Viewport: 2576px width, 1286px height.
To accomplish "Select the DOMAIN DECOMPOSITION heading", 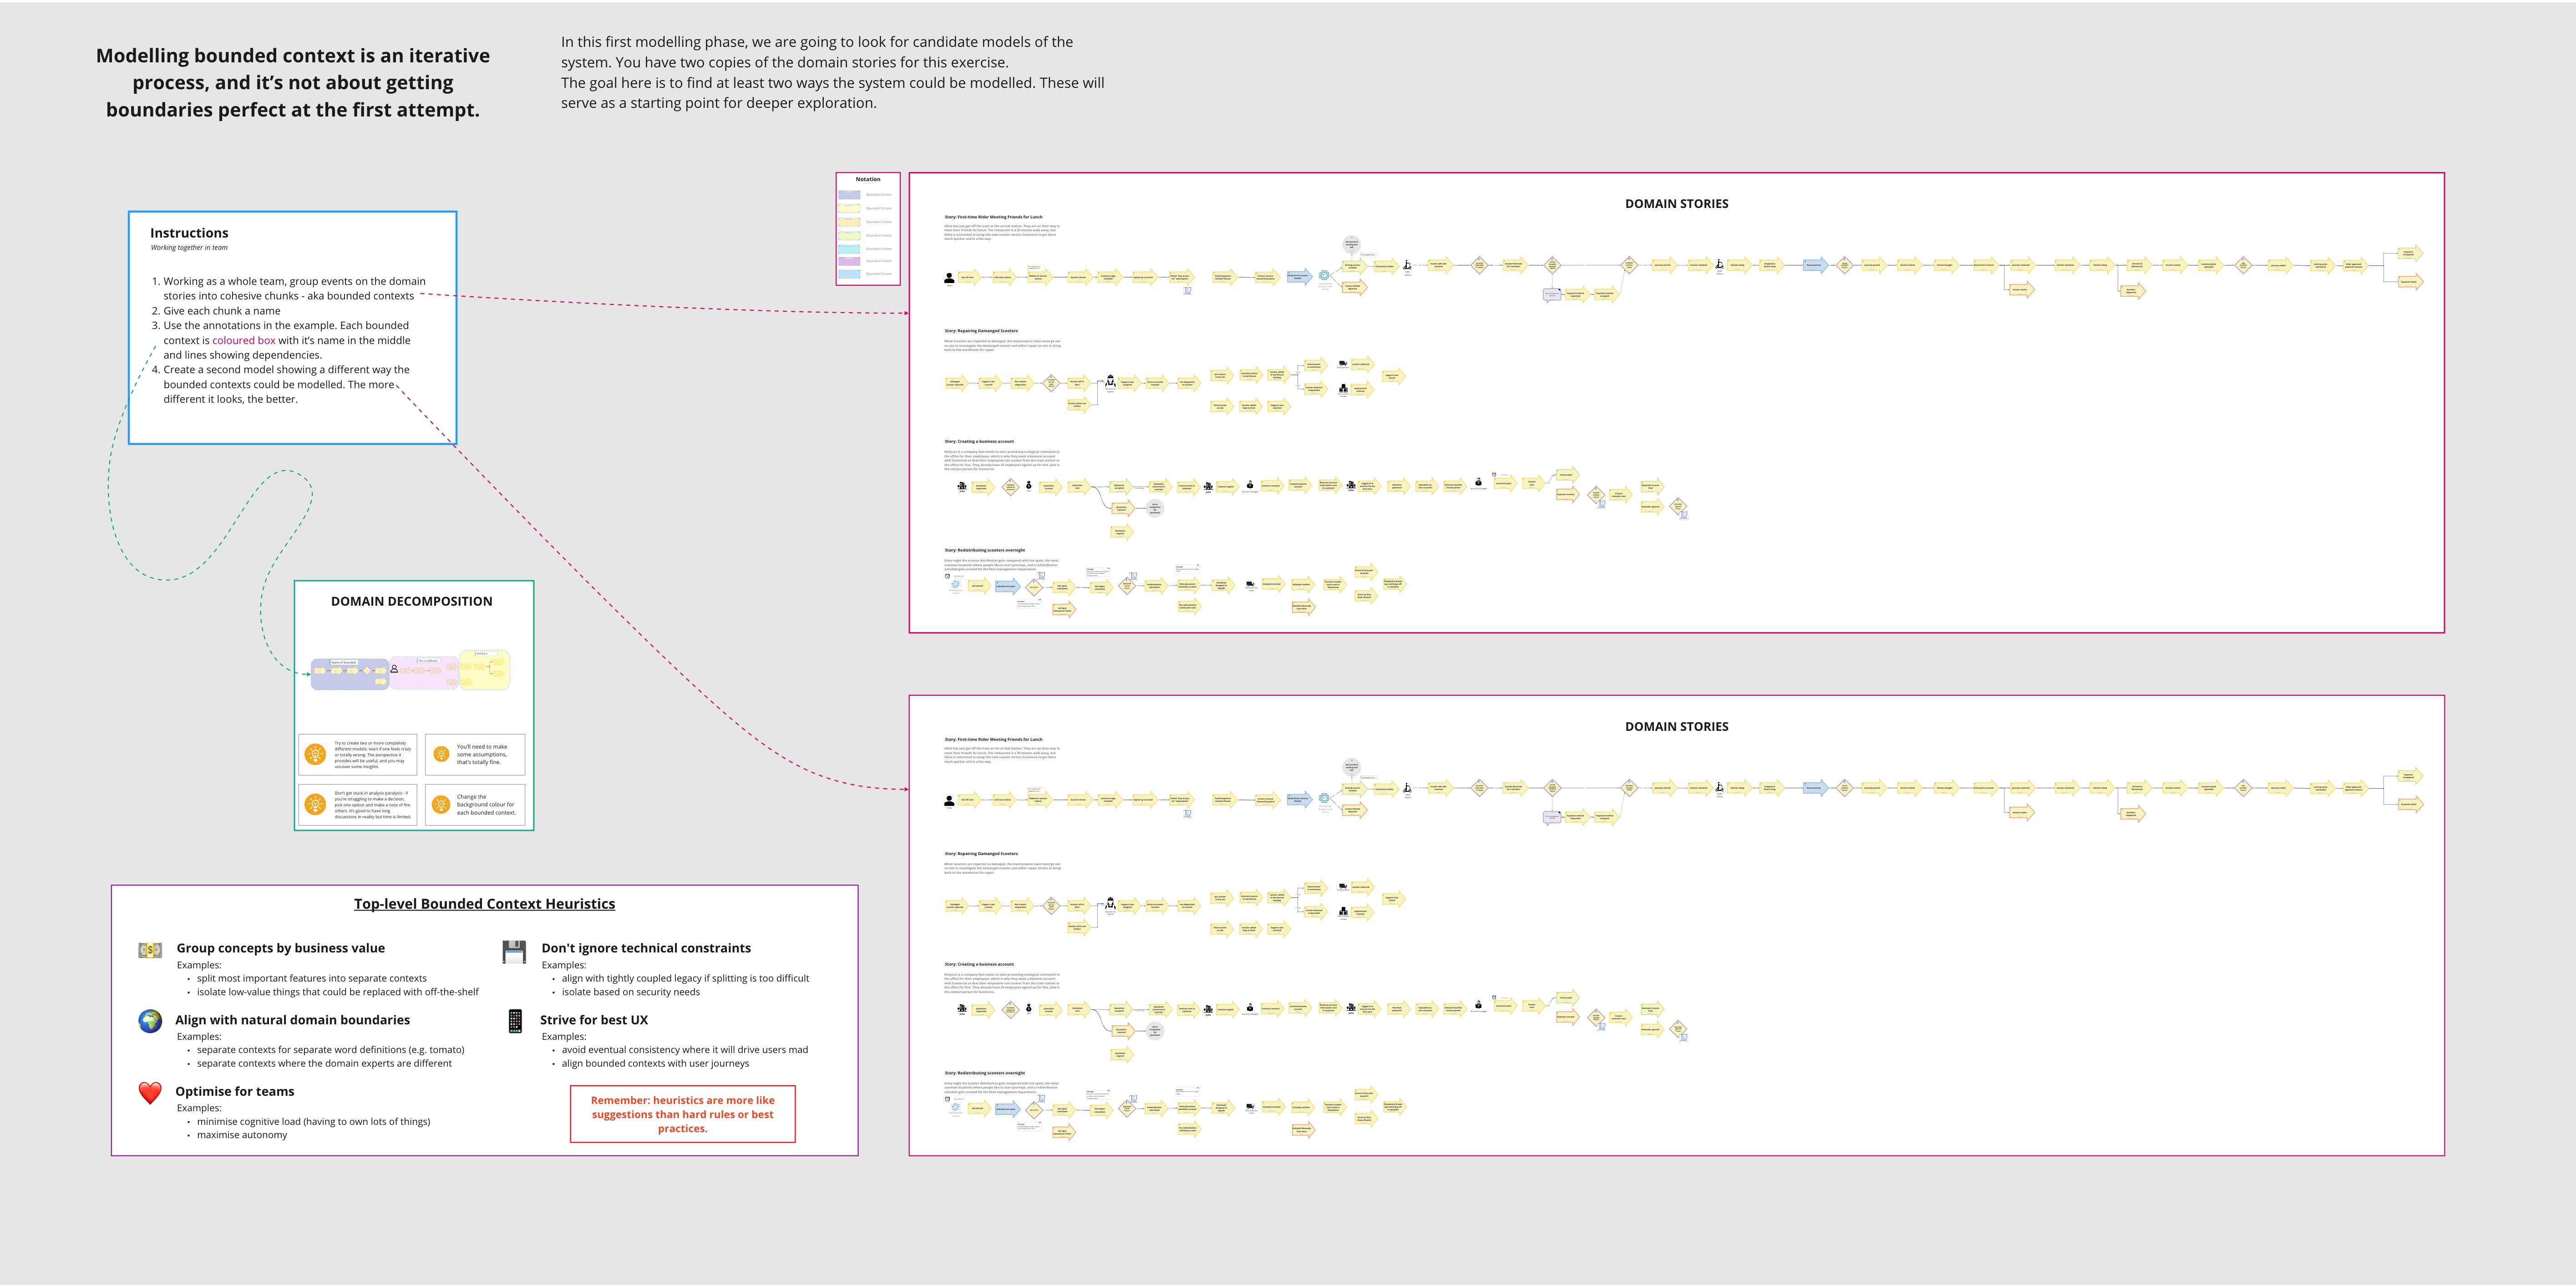I will pyautogui.click(x=412, y=601).
